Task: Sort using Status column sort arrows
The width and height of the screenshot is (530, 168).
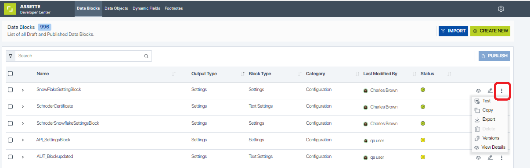Action: click(449, 74)
